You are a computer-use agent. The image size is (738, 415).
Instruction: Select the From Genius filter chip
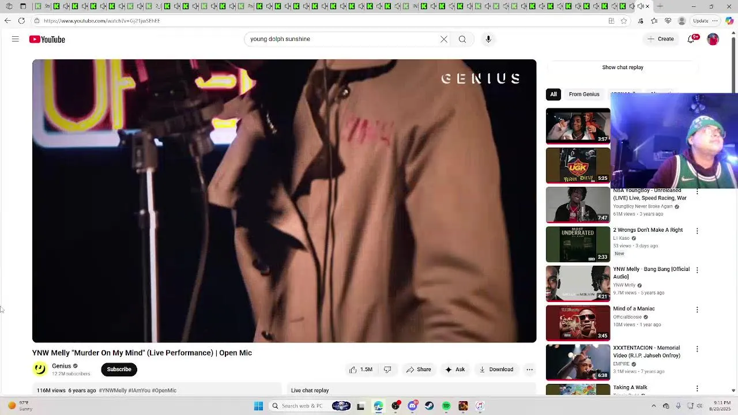(584, 94)
